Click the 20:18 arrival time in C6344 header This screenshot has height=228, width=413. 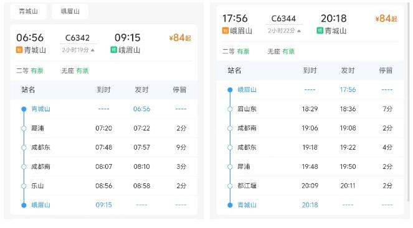pos(334,19)
